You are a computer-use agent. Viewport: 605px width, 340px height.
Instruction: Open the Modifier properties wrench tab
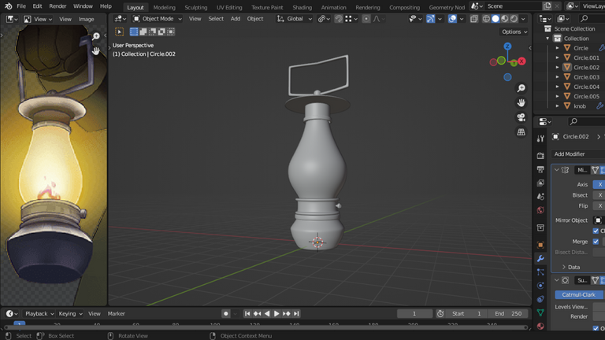pos(540,258)
